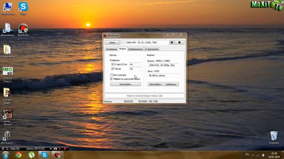
Task: Open uTorrent from the taskbar
Action: (32, 155)
